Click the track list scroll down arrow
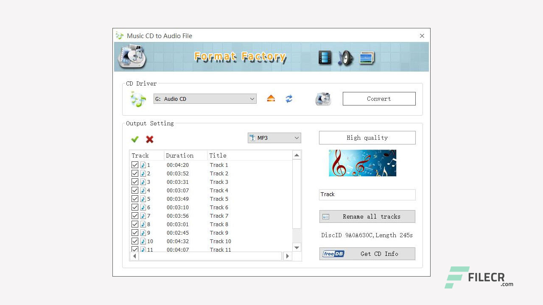Viewport: 543px width, 305px height. point(297,248)
